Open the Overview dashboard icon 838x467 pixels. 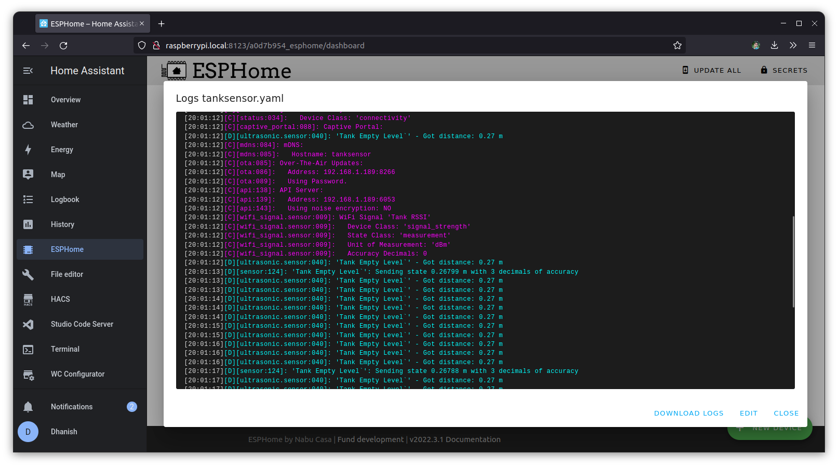pyautogui.click(x=28, y=100)
